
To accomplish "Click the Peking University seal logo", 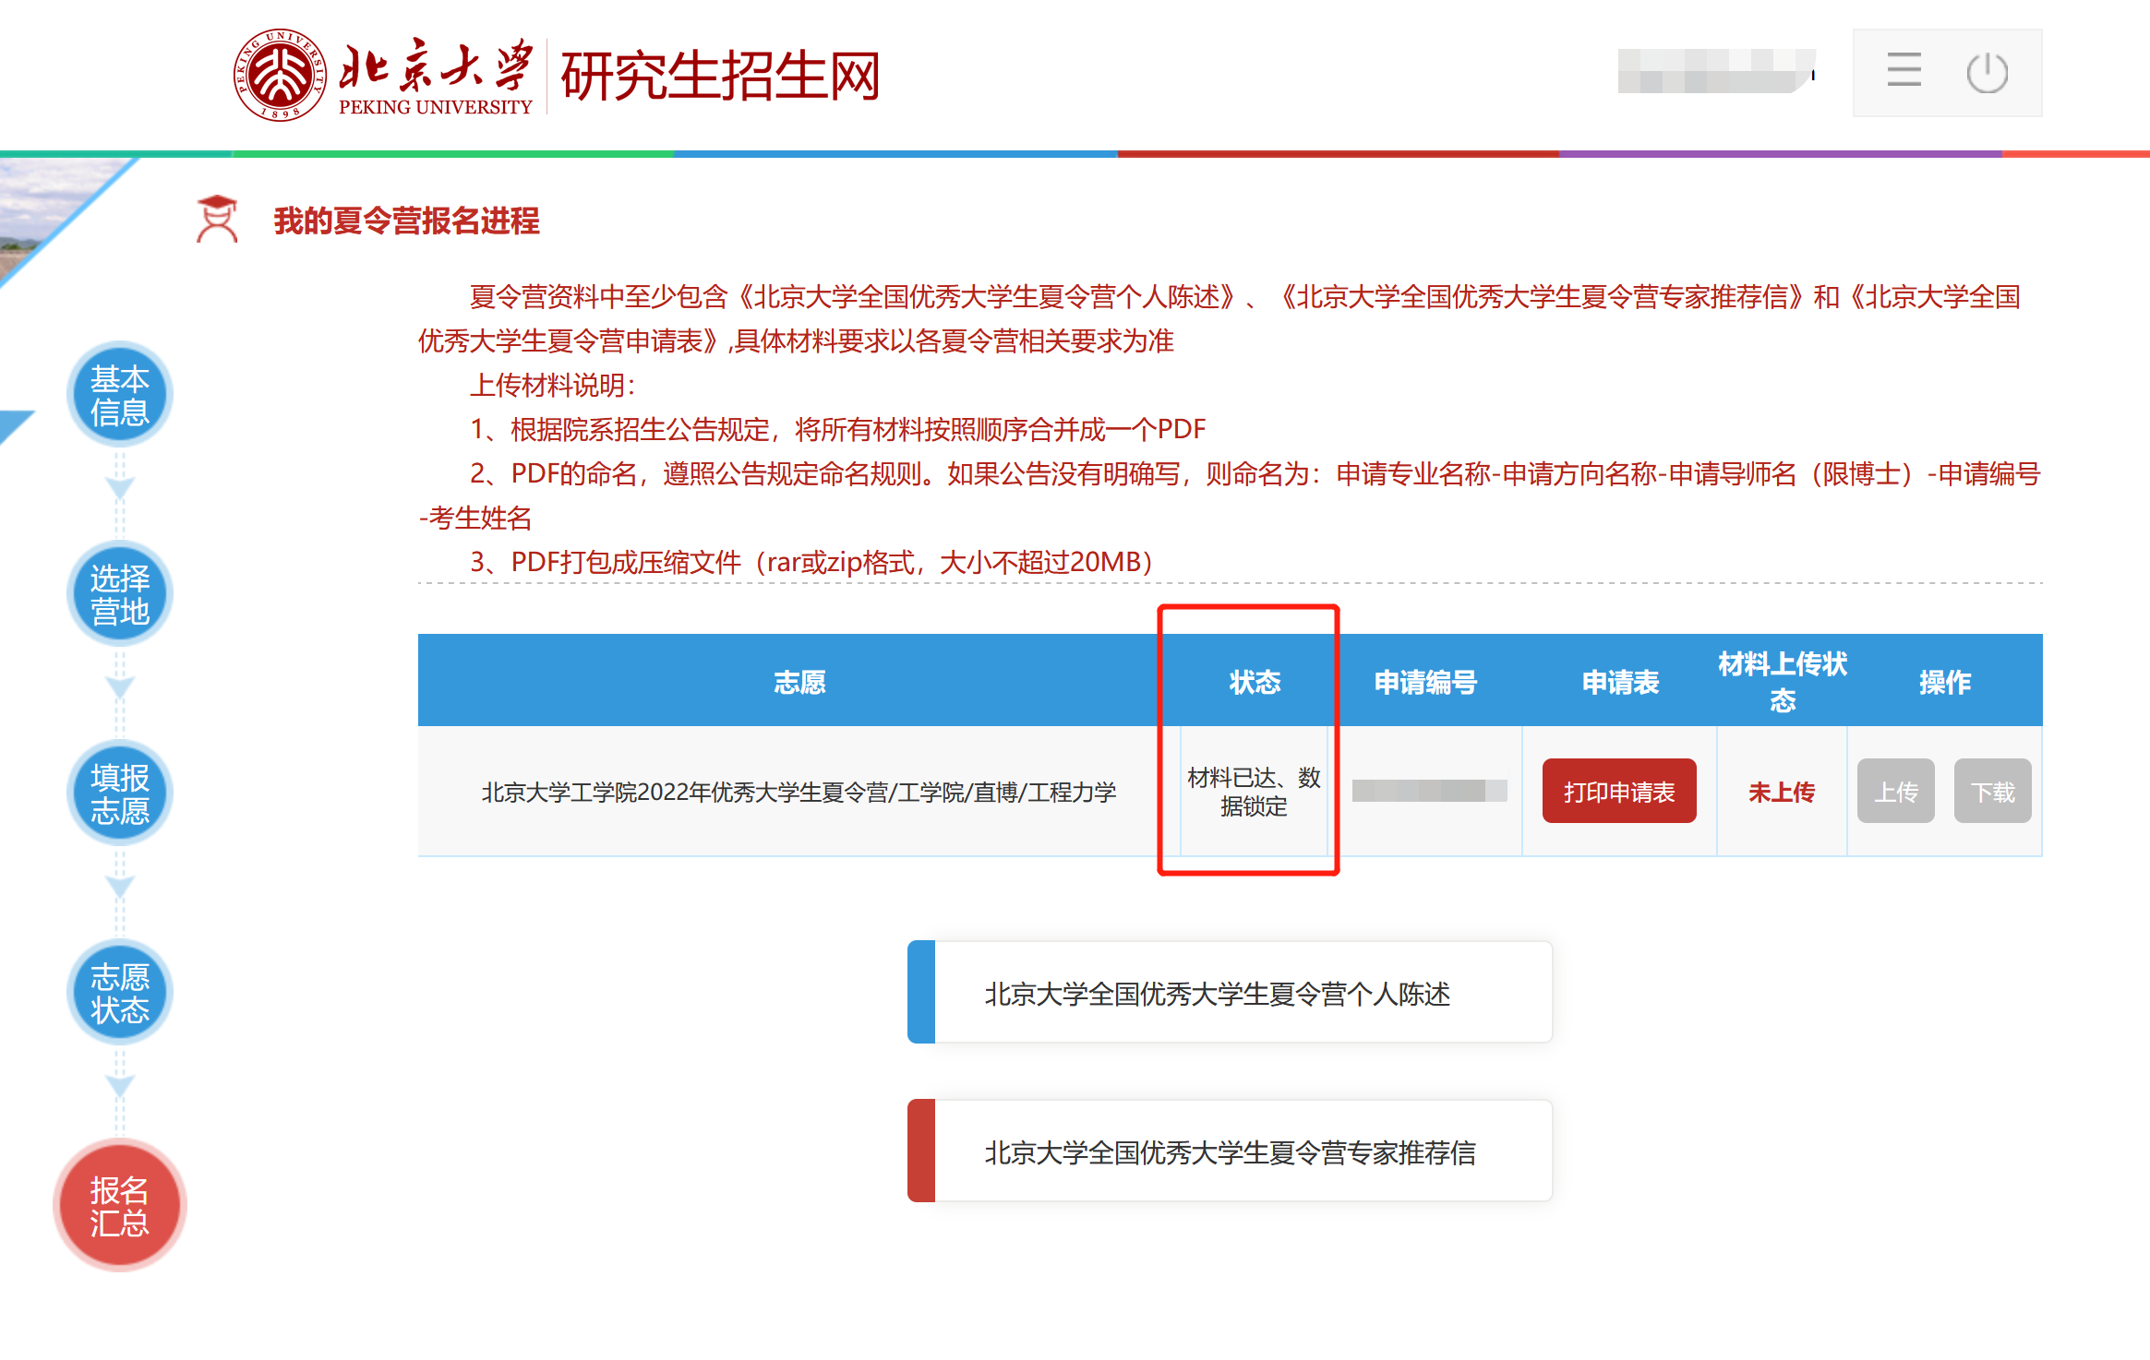I will pos(280,75).
